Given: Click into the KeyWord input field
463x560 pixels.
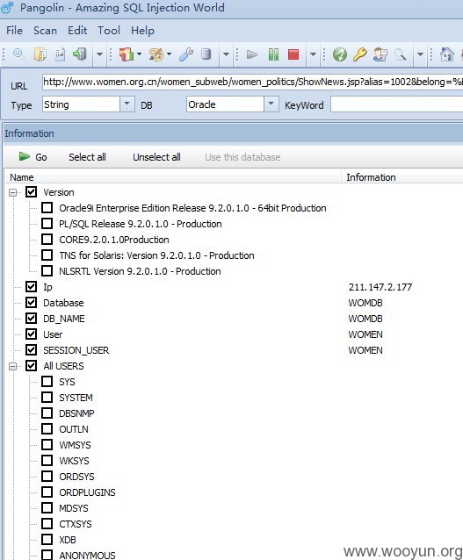Looking at the screenshot, I should [x=396, y=104].
